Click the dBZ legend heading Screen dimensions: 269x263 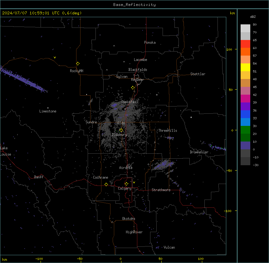point(253,17)
